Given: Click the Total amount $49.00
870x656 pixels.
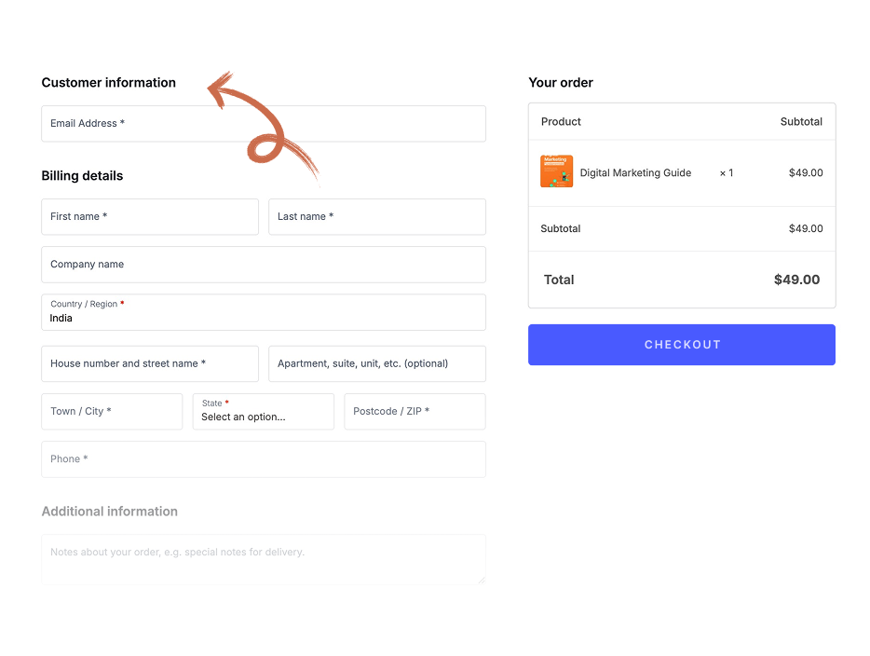Looking at the screenshot, I should [x=796, y=280].
